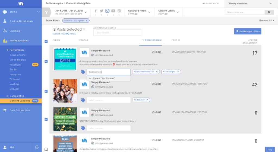Screen dimensions: 278x152
Task: Click the user icon next to Matt
Action: [x=5, y=147]
